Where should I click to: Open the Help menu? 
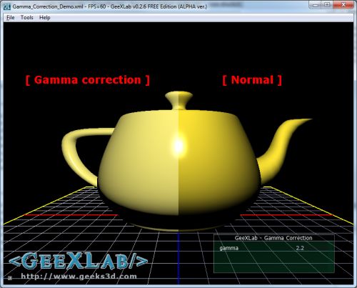point(45,18)
